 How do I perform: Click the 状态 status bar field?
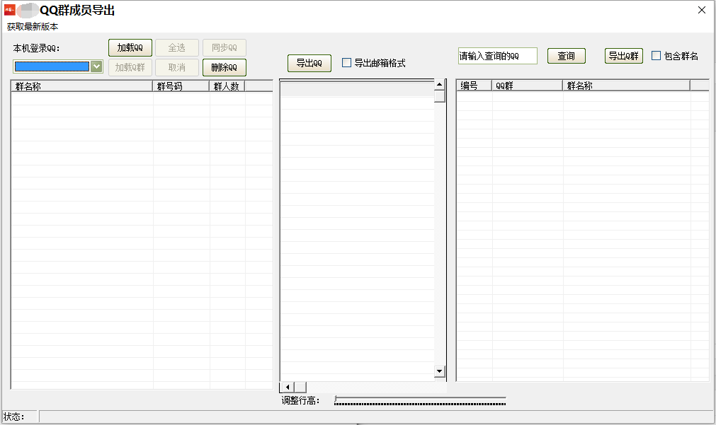pyautogui.click(x=376, y=417)
